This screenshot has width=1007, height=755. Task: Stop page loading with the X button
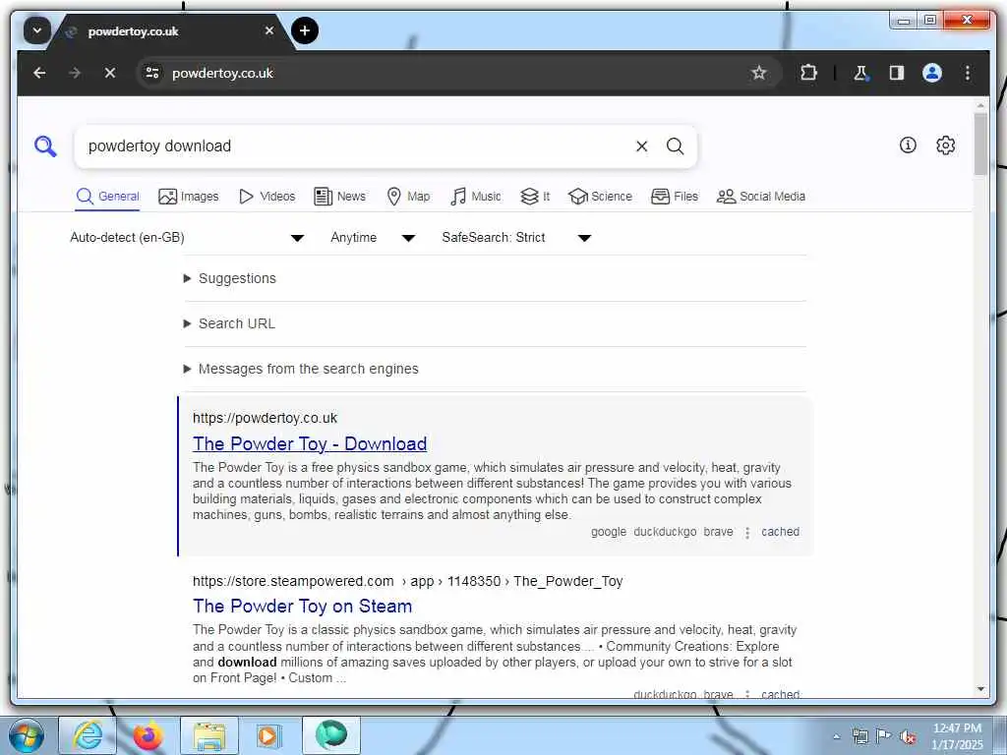pyautogui.click(x=110, y=73)
